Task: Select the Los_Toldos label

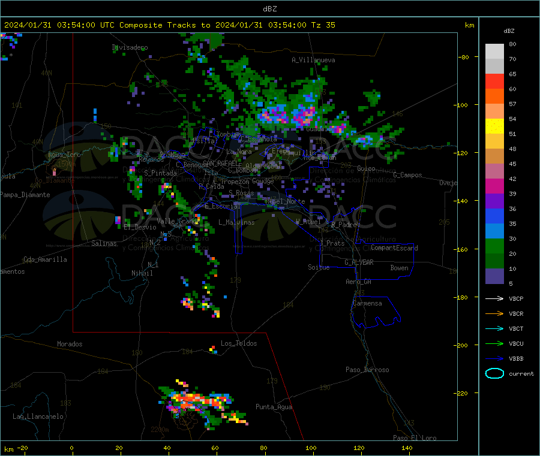Action: point(239,343)
